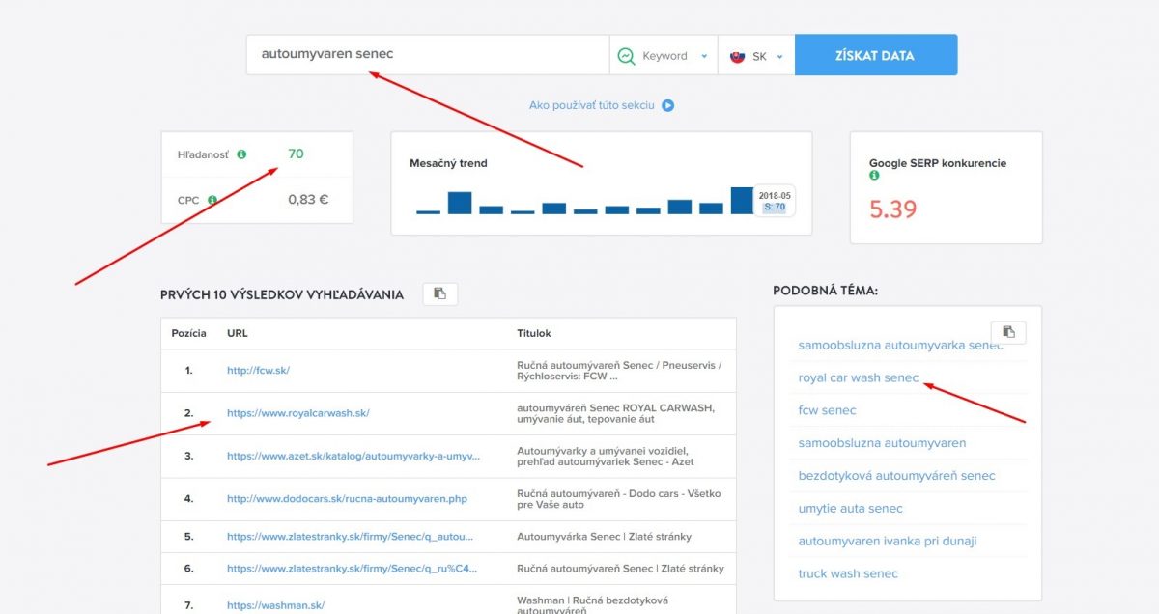Viewport: 1159px width, 614px height.
Task: Click the tallest second bar in monthly trend
Action: pyautogui.click(x=460, y=203)
